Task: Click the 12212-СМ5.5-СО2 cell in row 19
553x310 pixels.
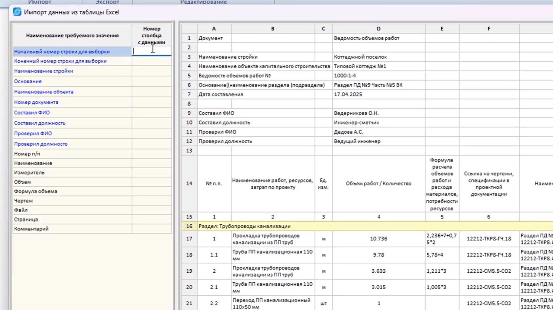Action: (x=489, y=271)
